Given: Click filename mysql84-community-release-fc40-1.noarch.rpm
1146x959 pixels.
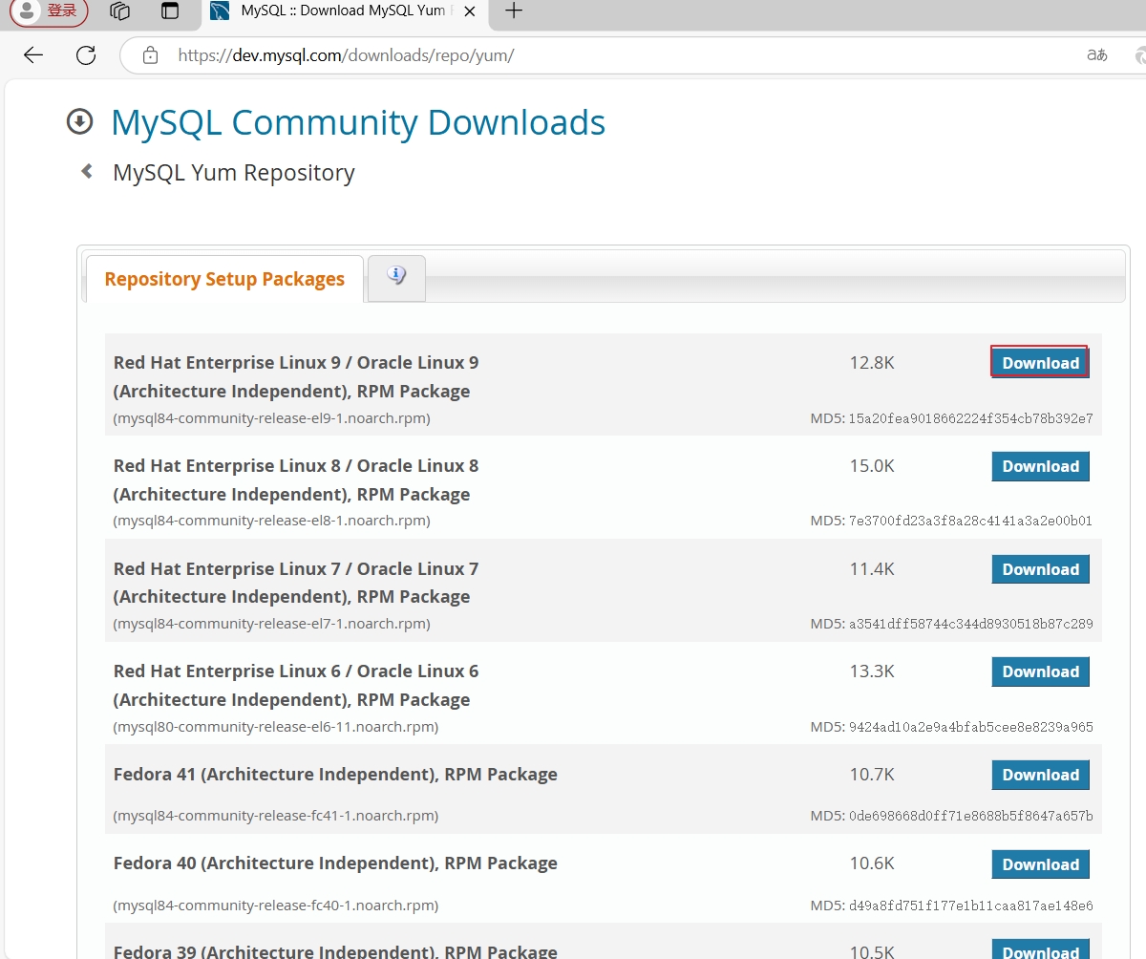Looking at the screenshot, I should [x=276, y=906].
